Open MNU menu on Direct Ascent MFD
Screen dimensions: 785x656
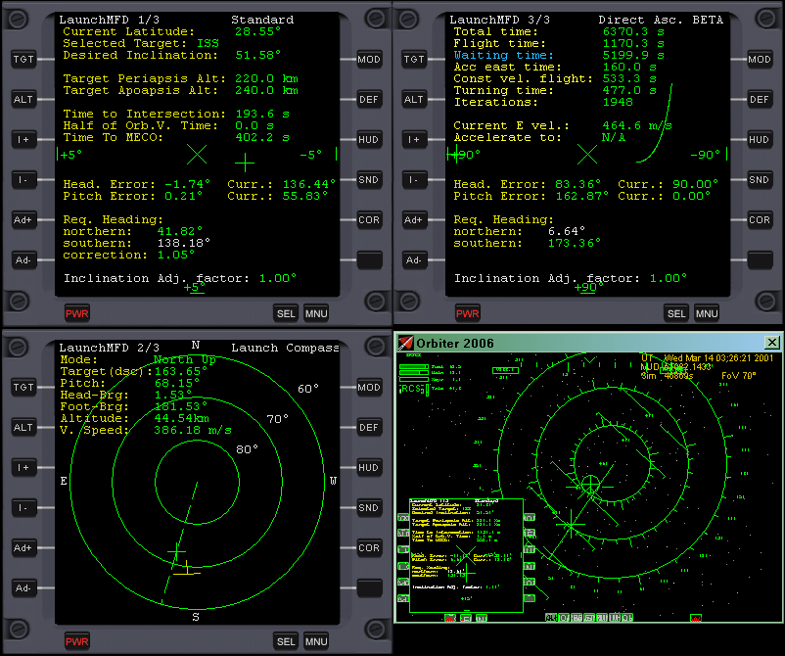pyautogui.click(x=707, y=313)
